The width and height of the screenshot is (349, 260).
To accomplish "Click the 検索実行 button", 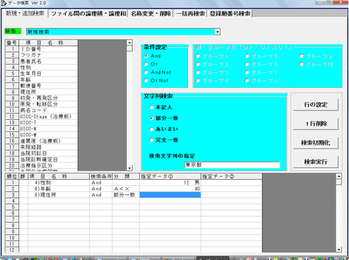I will (316, 162).
